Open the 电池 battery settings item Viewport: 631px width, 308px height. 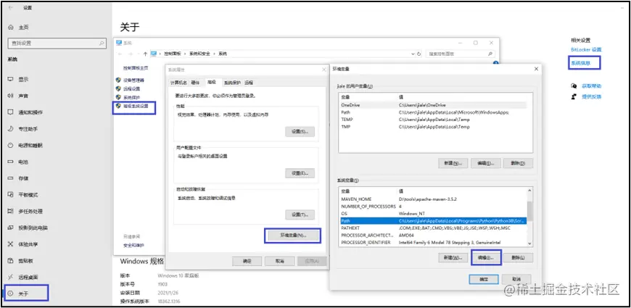[19, 162]
